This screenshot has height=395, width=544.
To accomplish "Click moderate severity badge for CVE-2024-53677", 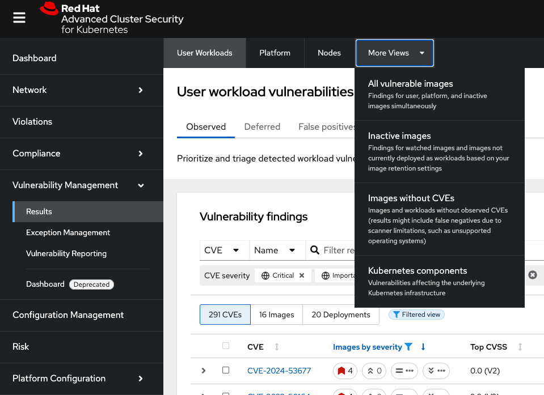I will pos(404,371).
